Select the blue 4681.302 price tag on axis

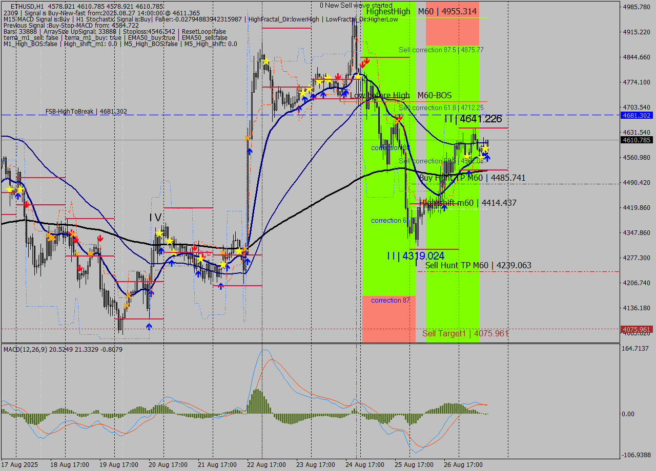[636, 115]
